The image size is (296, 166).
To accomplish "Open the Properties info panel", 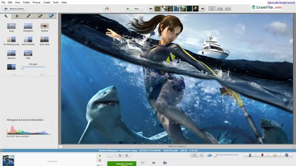I will [286, 155].
